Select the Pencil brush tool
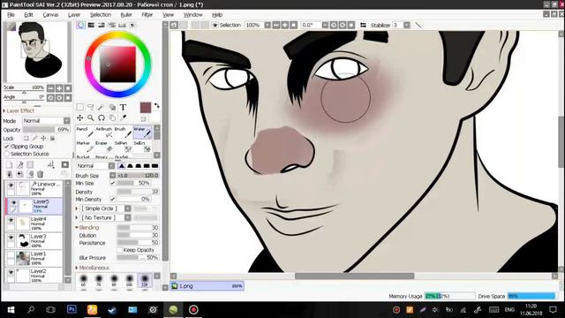This screenshot has height=318, width=565. [85, 132]
